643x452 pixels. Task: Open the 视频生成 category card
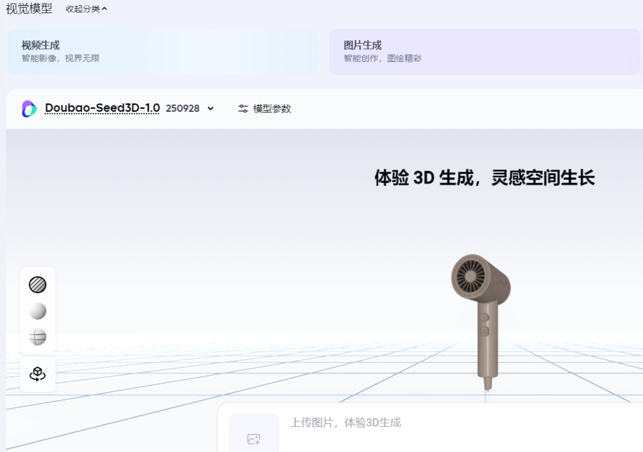(163, 52)
